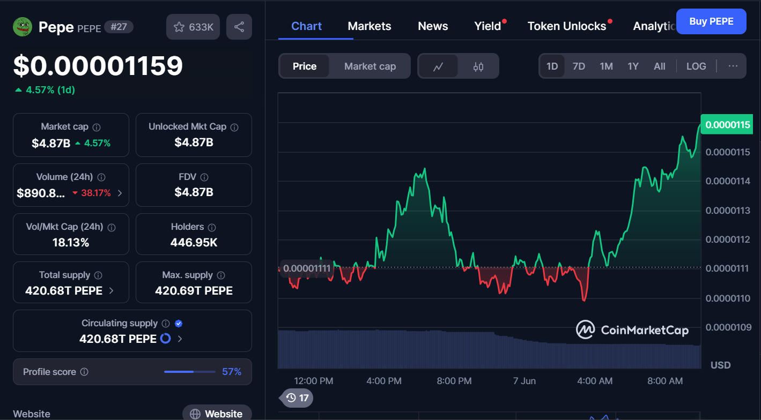Open the Token Unlocks tab
Screen dimensions: 761x420
click(567, 26)
